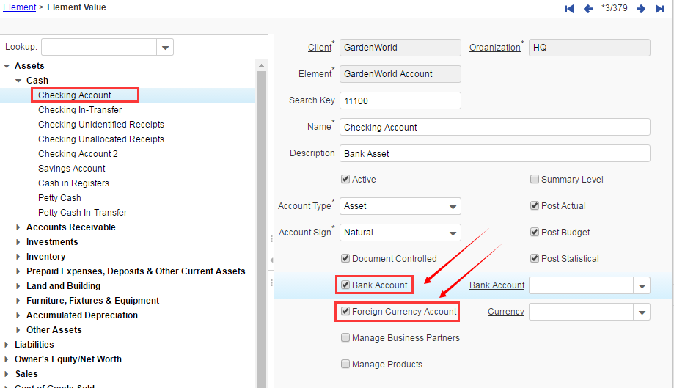Open the Lookup dropdown arrow

click(x=165, y=48)
